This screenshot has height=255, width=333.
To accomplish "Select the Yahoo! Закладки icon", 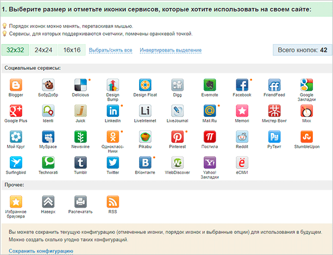I will [x=210, y=163].
